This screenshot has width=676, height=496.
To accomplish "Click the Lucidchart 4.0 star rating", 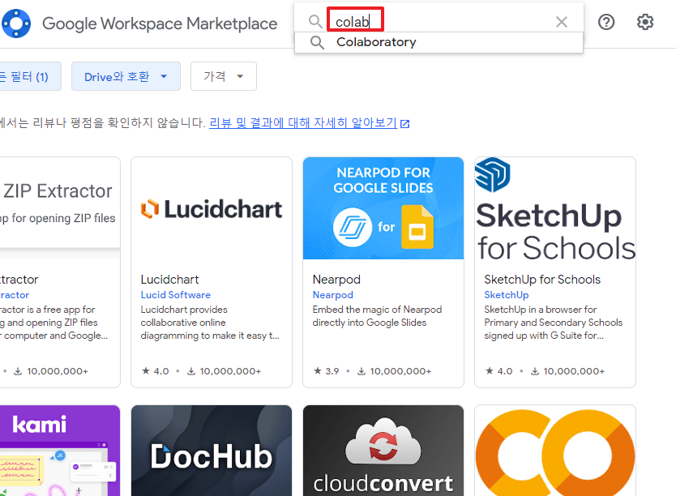I will (x=155, y=371).
